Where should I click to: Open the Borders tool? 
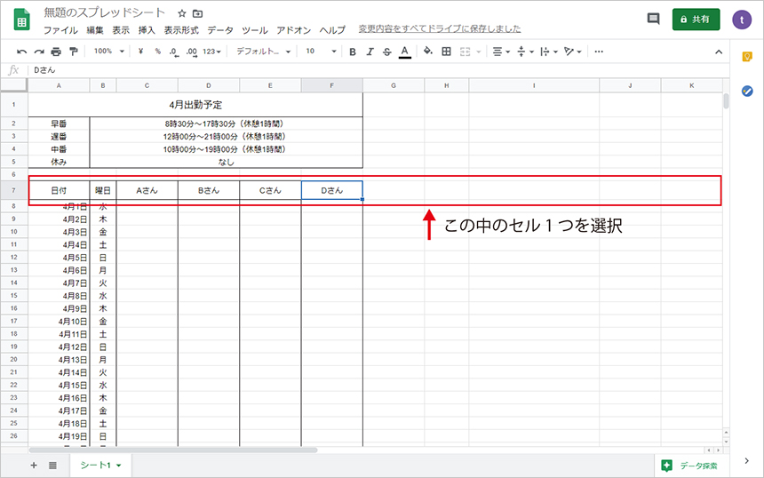click(x=446, y=52)
